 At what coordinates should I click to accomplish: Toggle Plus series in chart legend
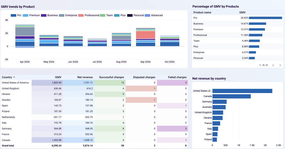click(120, 15)
